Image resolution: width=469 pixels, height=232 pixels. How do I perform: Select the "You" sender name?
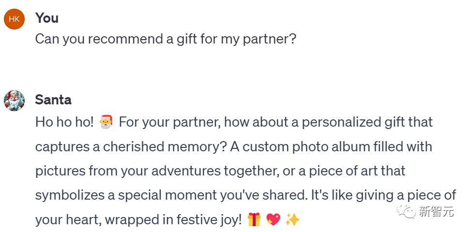coord(47,18)
